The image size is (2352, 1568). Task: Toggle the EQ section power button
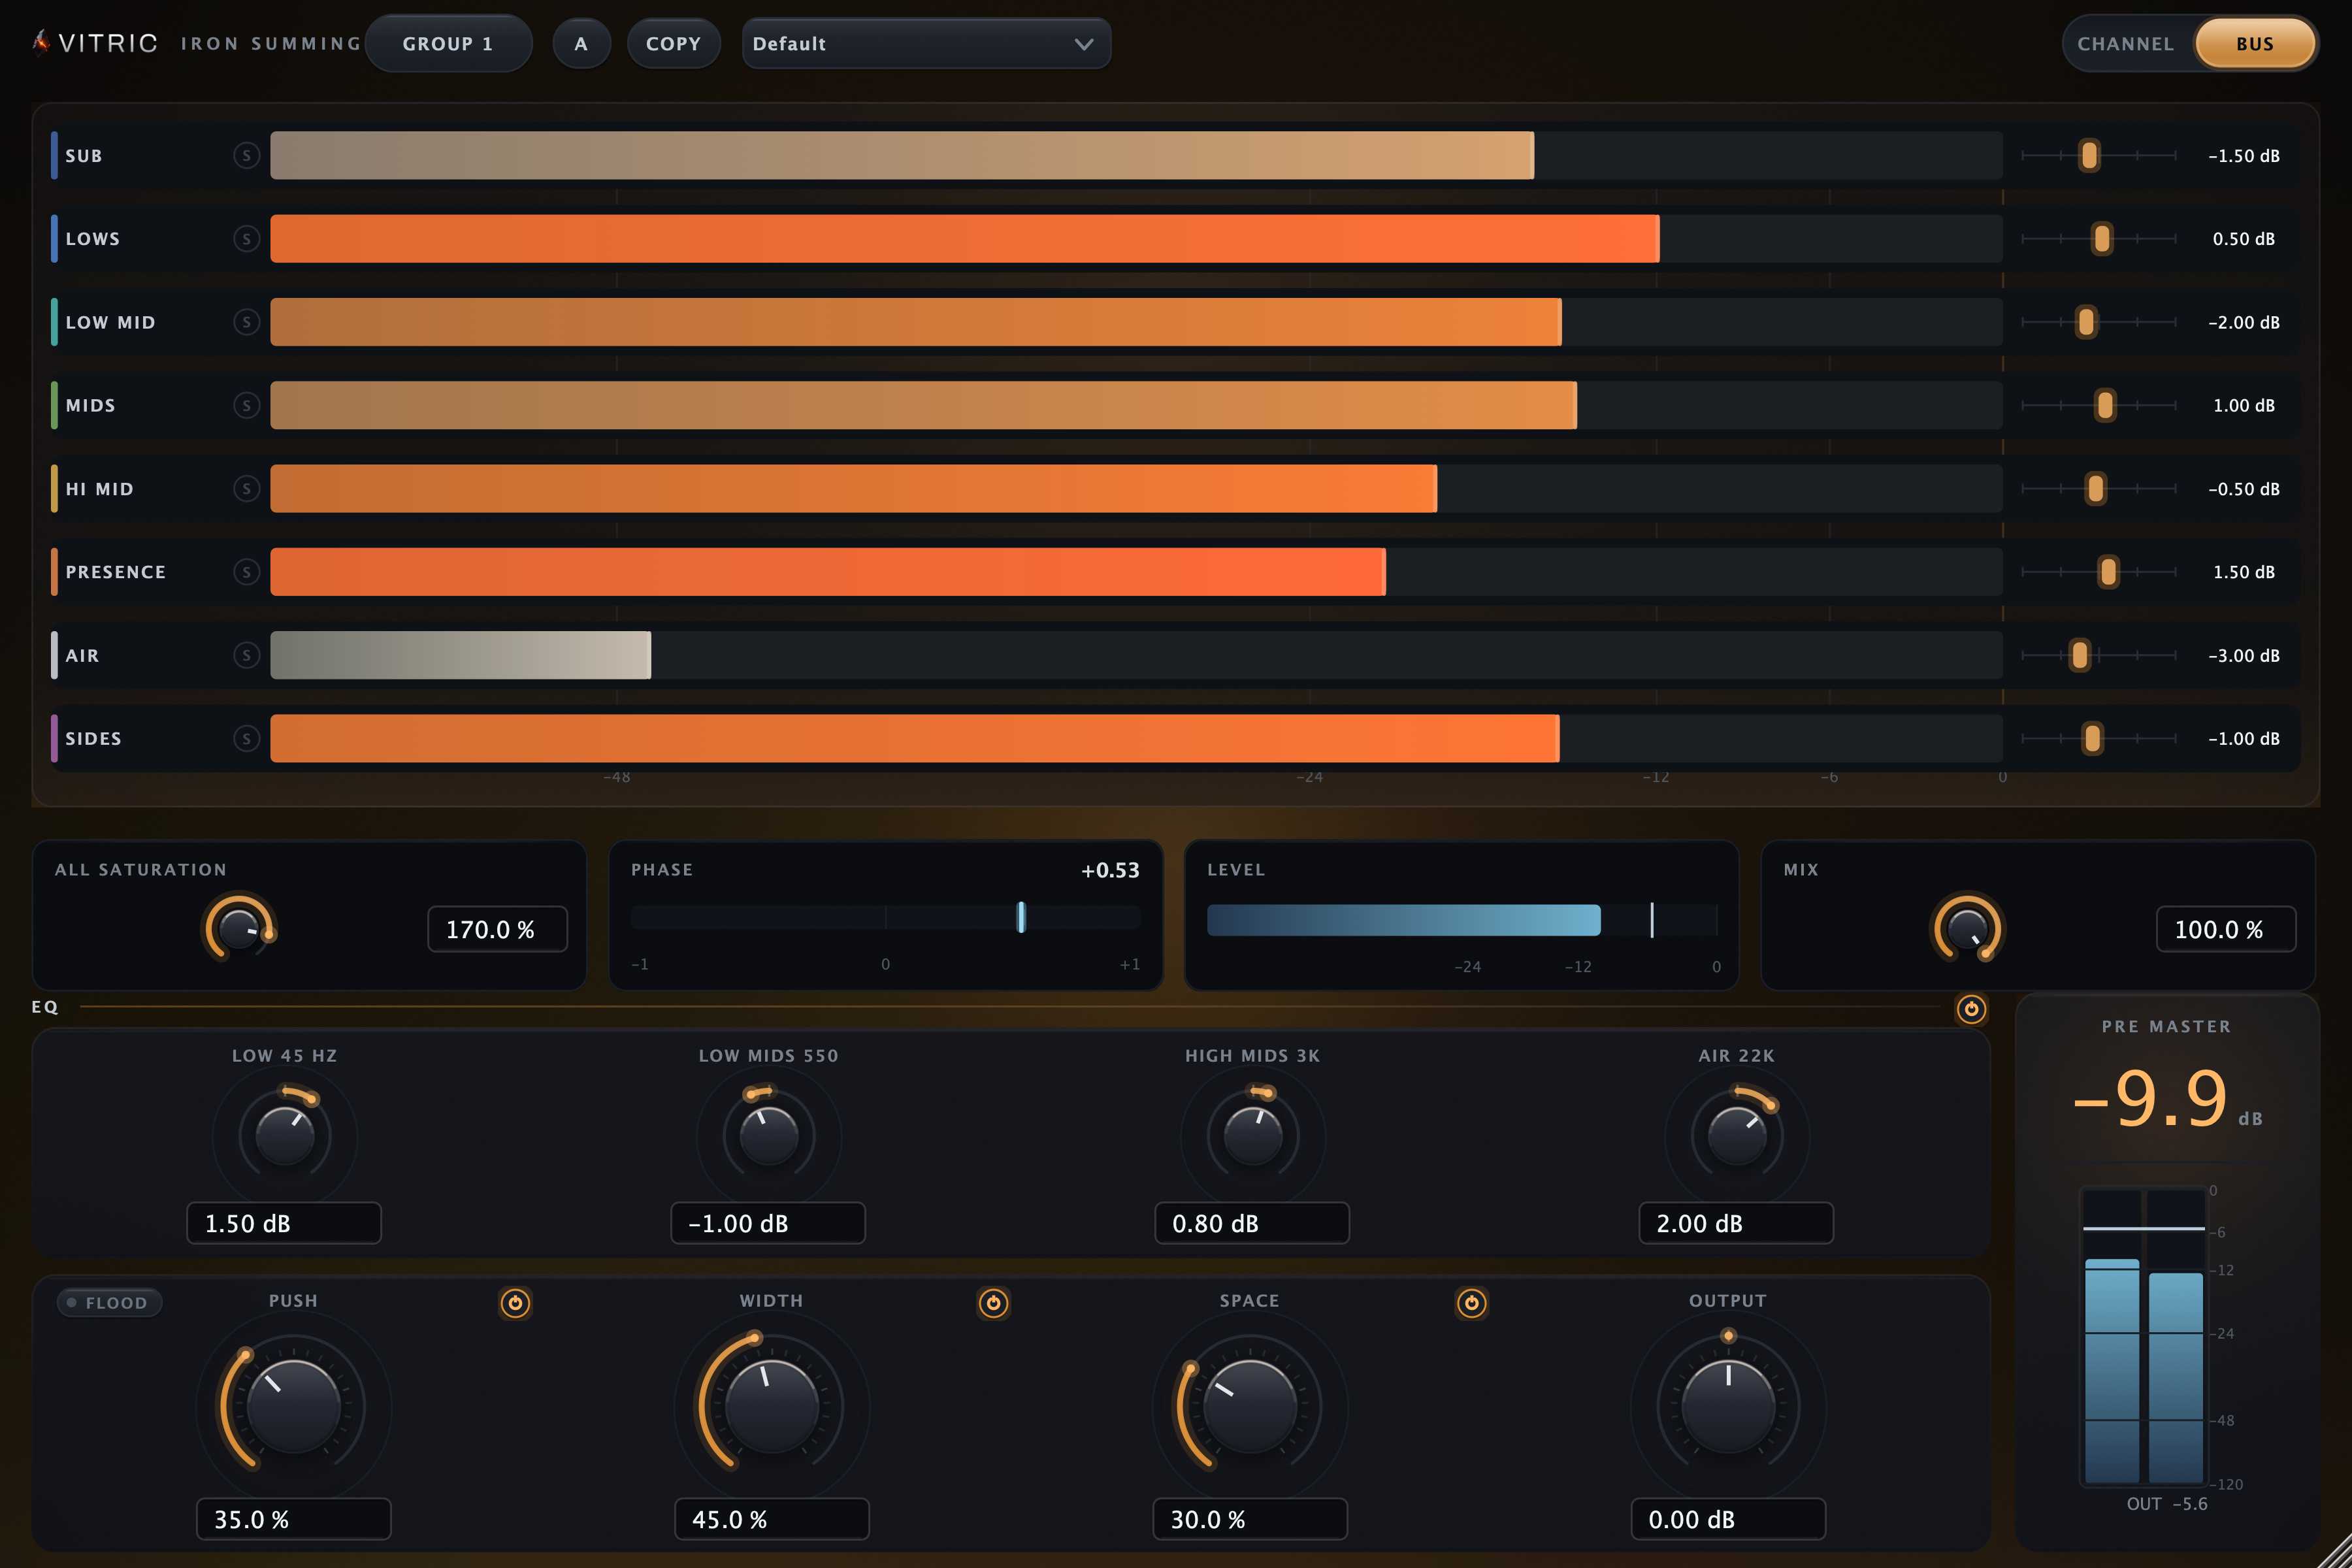(x=1971, y=1009)
